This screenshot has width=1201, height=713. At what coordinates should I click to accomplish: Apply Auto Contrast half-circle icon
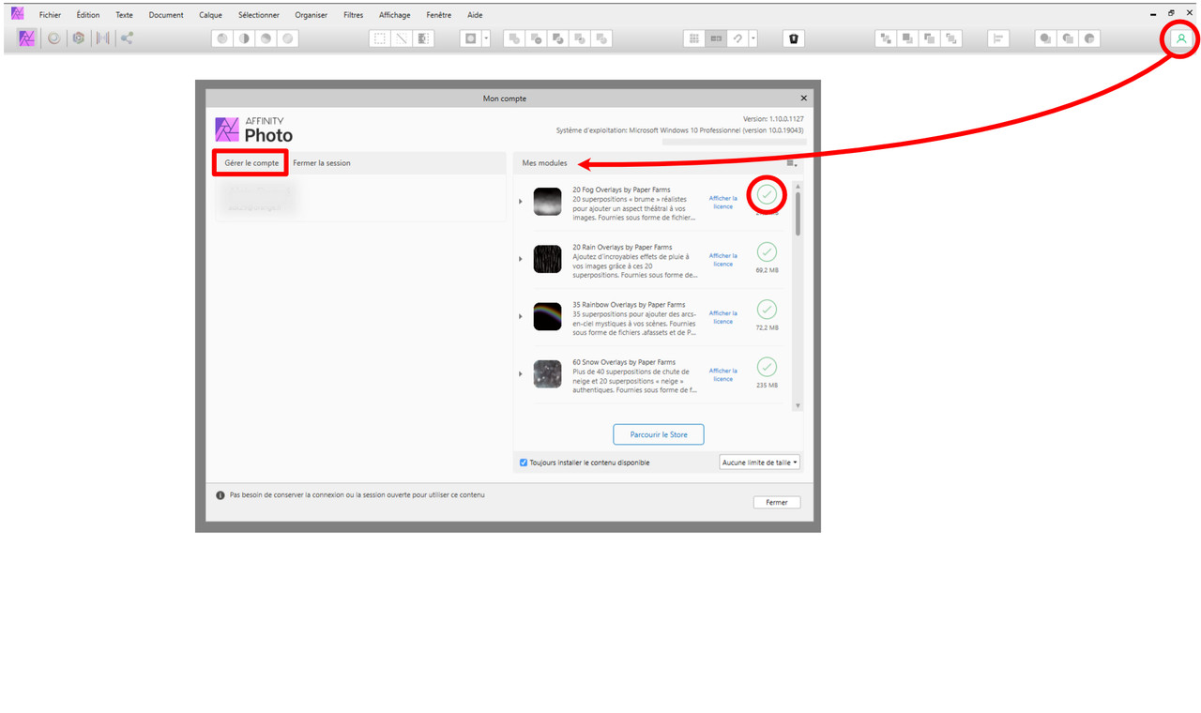[x=244, y=38]
